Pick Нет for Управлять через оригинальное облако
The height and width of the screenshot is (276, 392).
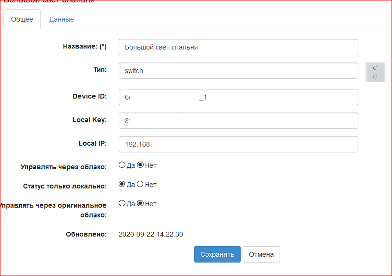141,203
